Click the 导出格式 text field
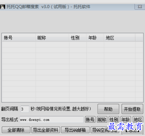This screenshot has width=145, height=136. pos(52,120)
